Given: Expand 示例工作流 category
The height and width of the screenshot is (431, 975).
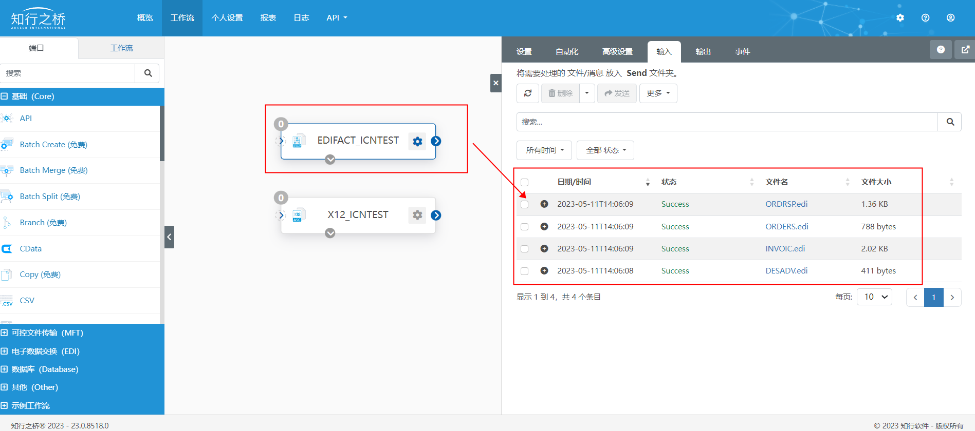Looking at the screenshot, I should click(82, 406).
